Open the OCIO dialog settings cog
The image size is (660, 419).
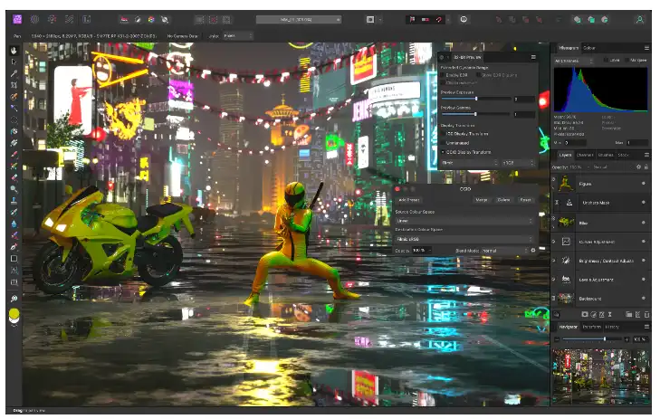click(x=533, y=251)
